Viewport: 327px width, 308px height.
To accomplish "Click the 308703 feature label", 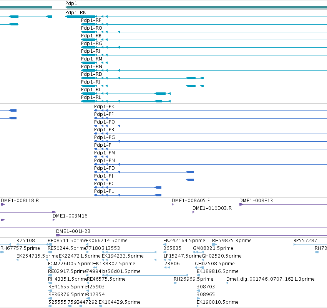I will click(x=206, y=287).
